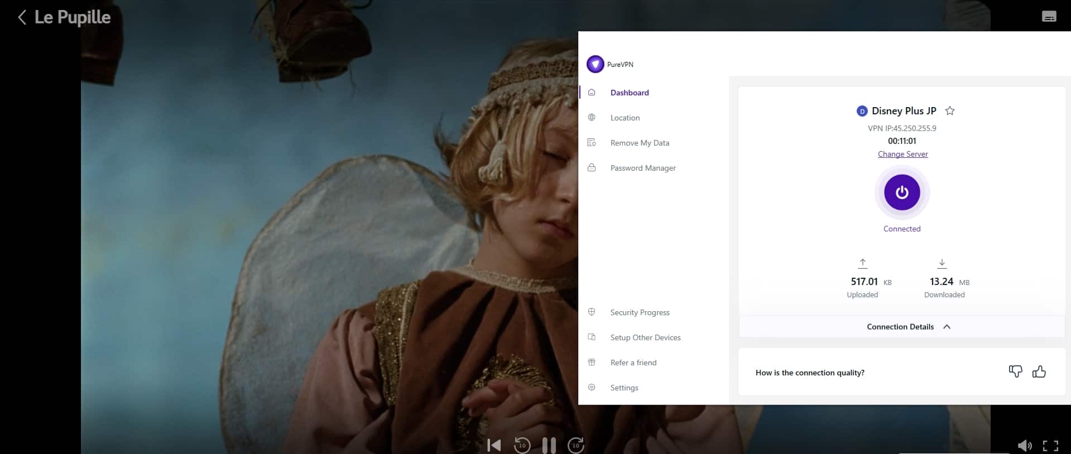Mute the player volume

pos(1024,445)
